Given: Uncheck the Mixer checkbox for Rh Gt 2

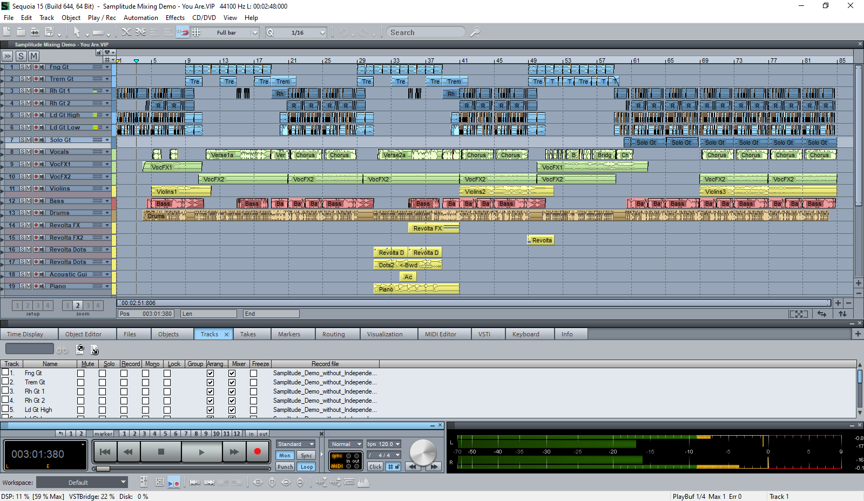Looking at the screenshot, I should click(x=232, y=401).
